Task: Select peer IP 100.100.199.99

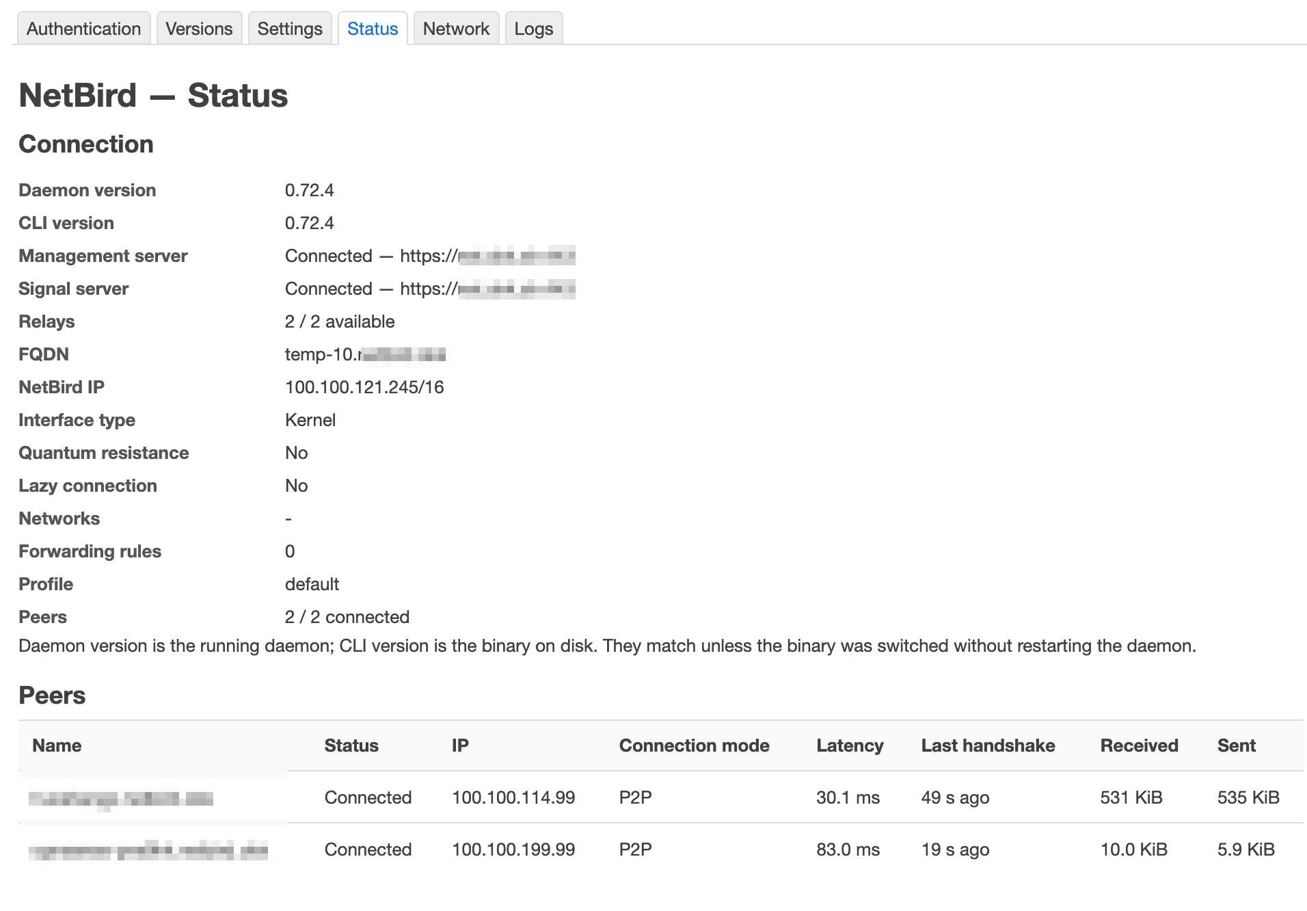Action: [x=513, y=849]
